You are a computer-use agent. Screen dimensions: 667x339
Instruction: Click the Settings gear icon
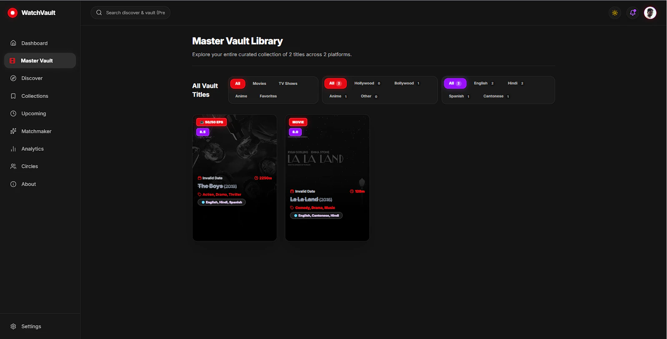click(13, 327)
